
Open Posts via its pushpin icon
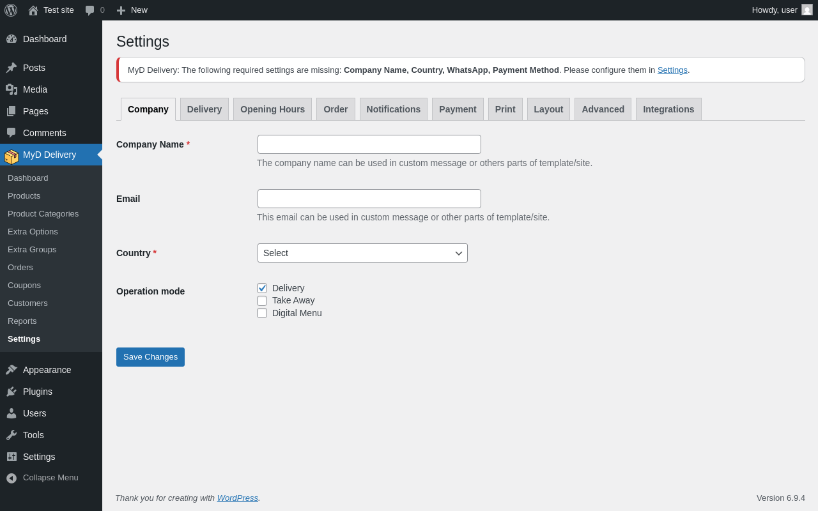12,68
